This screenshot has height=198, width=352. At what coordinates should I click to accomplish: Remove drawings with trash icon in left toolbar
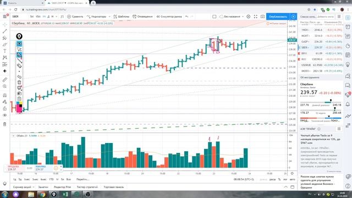click(x=5, y=124)
